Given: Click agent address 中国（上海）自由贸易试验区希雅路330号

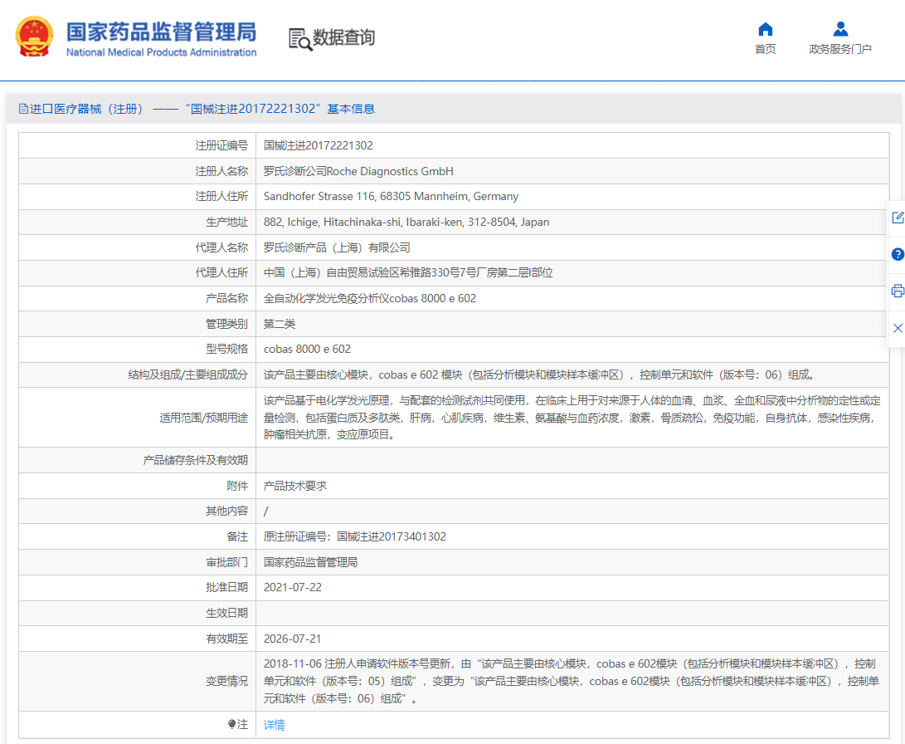Looking at the screenshot, I should click(408, 272).
